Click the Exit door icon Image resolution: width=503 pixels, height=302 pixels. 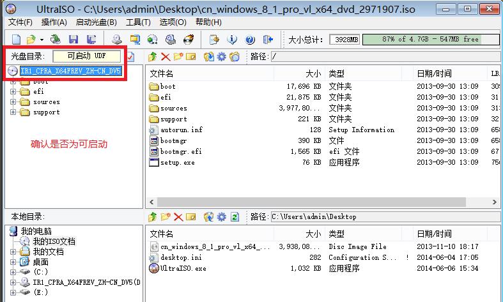coord(268,40)
